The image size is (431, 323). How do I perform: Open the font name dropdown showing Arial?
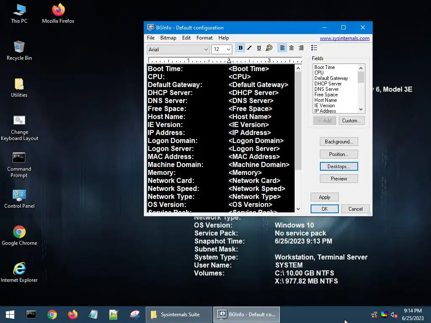tap(178, 50)
